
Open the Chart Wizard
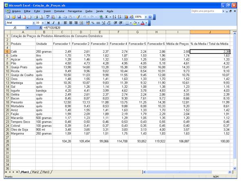[x=126, y=17]
